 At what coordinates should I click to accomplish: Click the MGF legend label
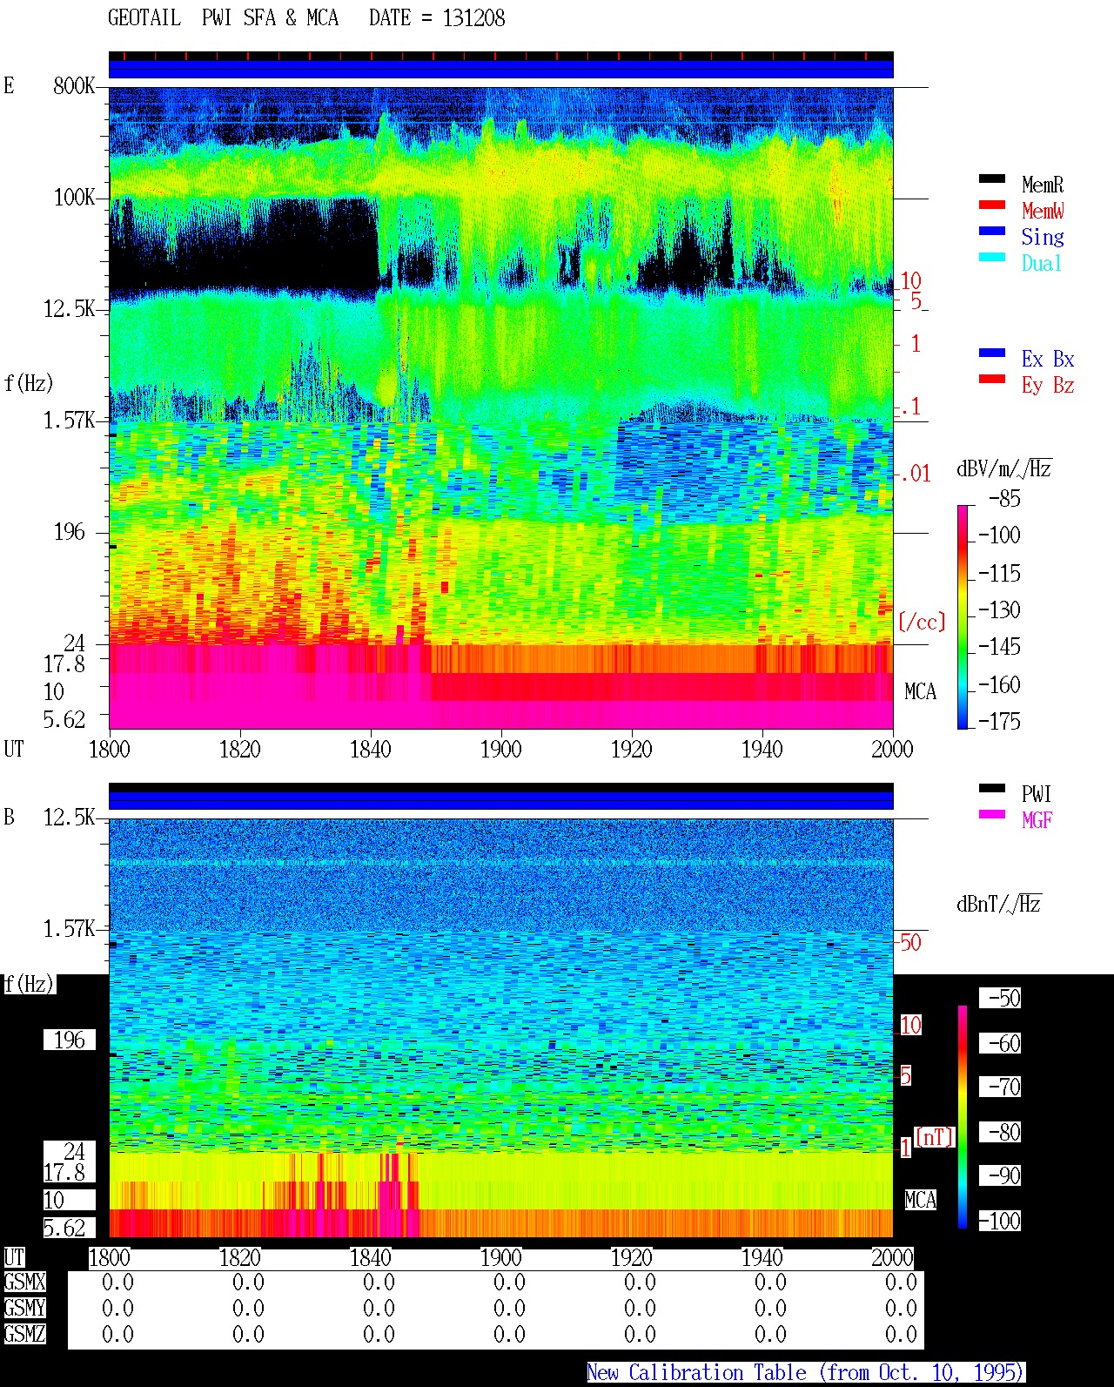[x=1037, y=820]
